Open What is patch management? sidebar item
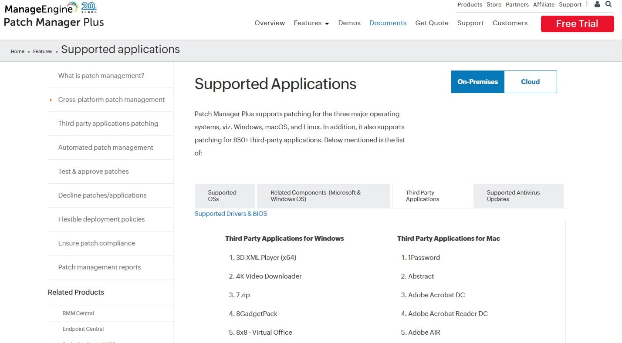This screenshot has height=343, width=622. pyautogui.click(x=101, y=76)
